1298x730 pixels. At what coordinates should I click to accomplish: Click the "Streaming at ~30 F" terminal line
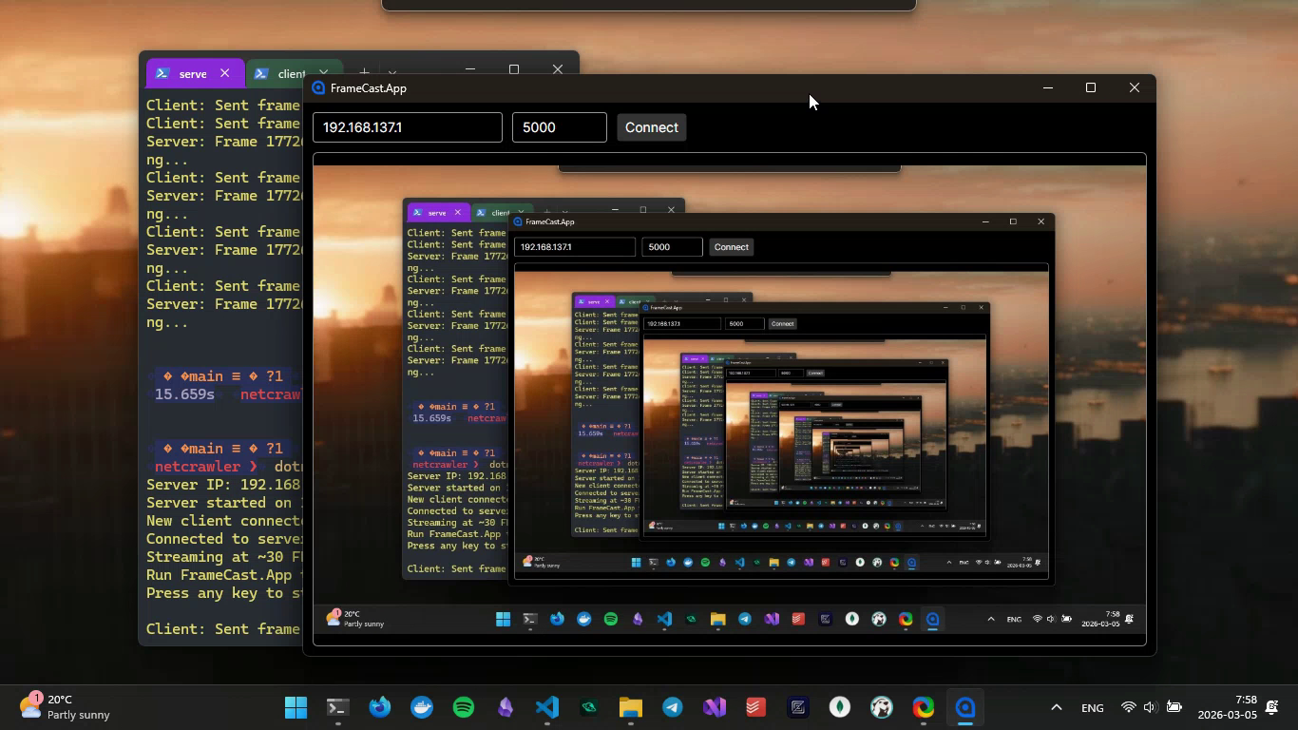[x=224, y=557]
